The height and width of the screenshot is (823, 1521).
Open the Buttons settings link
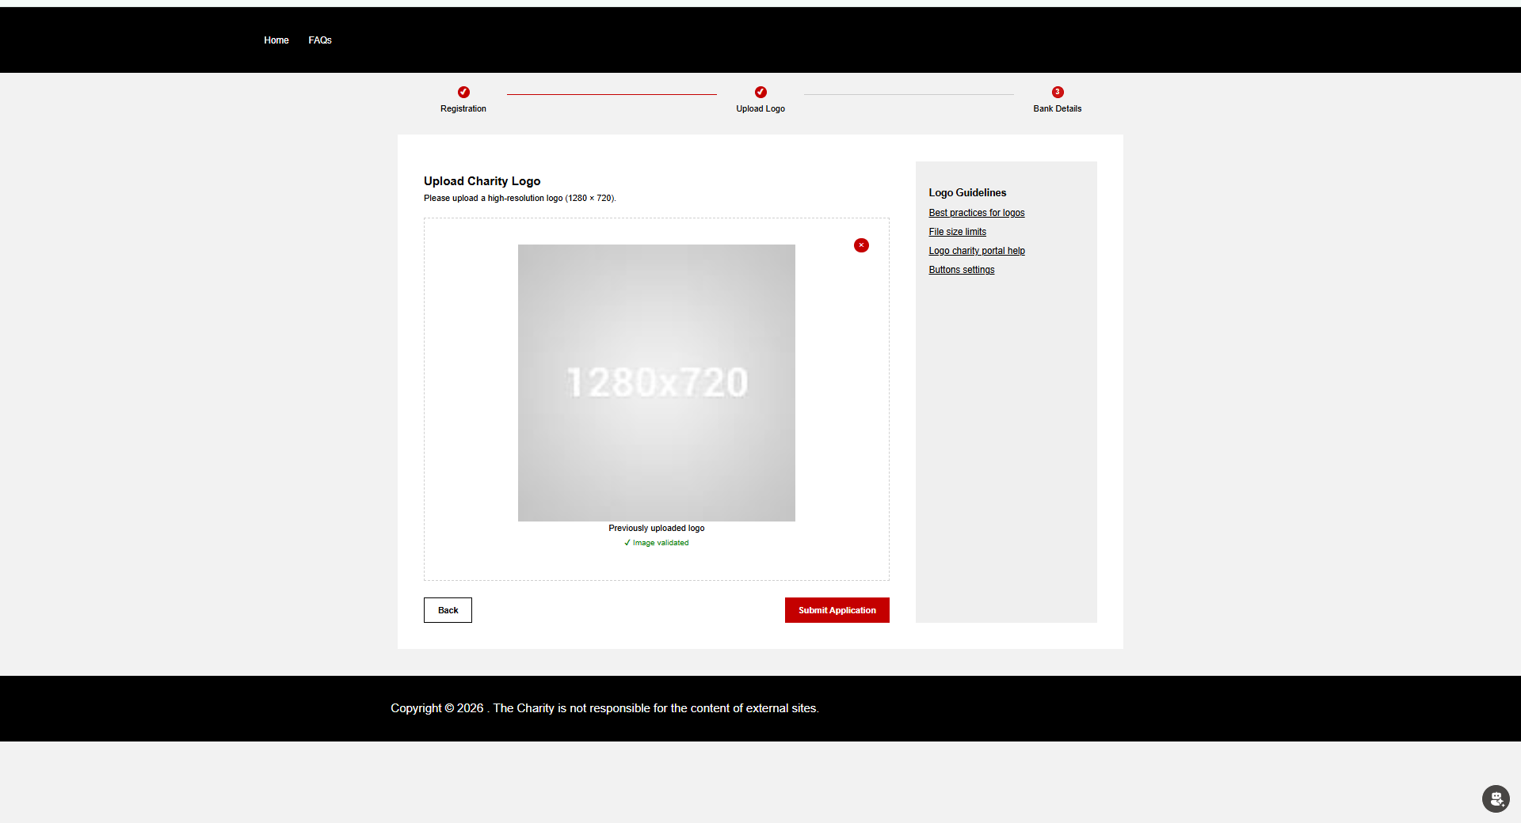[x=962, y=270]
